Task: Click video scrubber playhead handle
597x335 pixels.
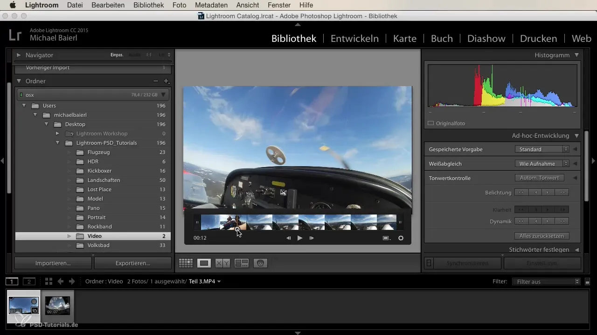Action: coord(237,229)
